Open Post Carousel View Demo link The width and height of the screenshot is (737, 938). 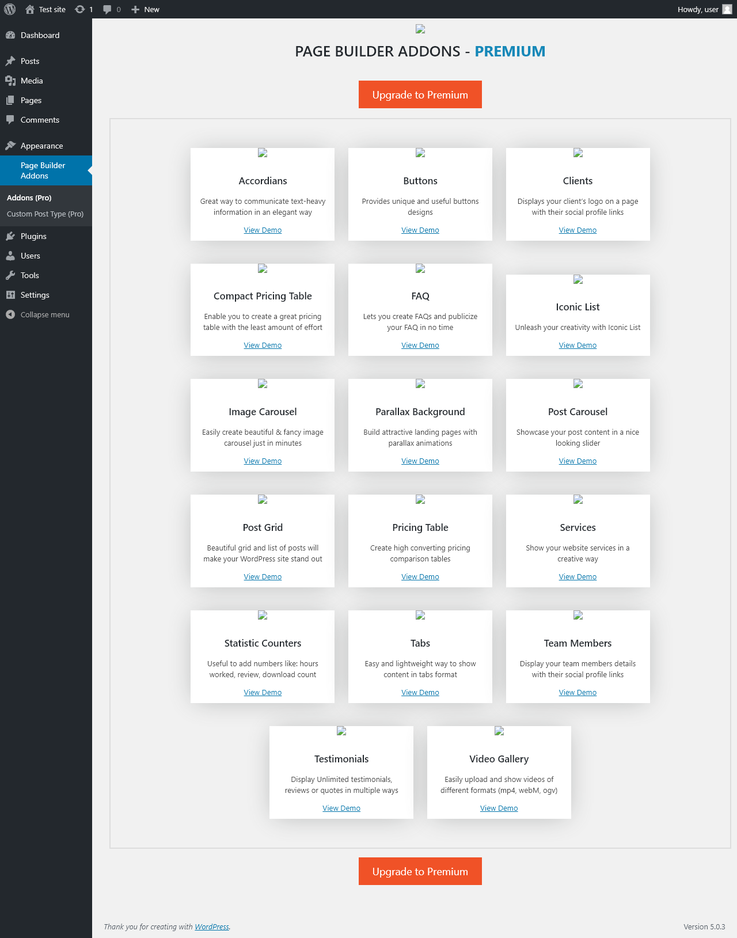578,461
